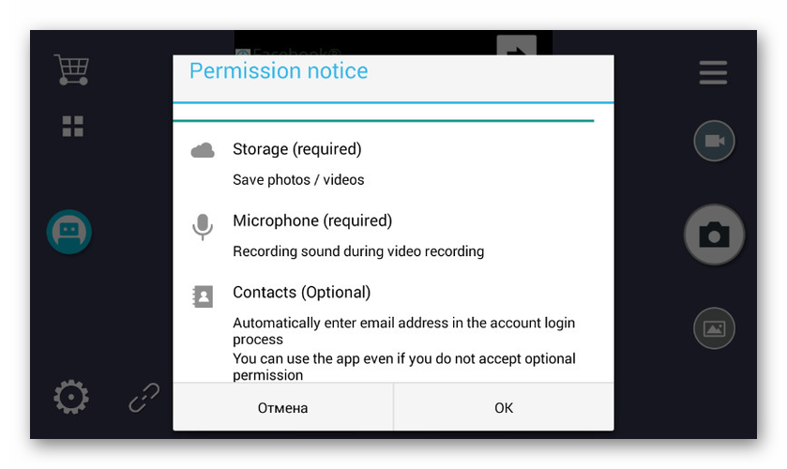Image resolution: width=787 pixels, height=469 pixels.
Task: Open the grid view icon
Action: [72, 127]
